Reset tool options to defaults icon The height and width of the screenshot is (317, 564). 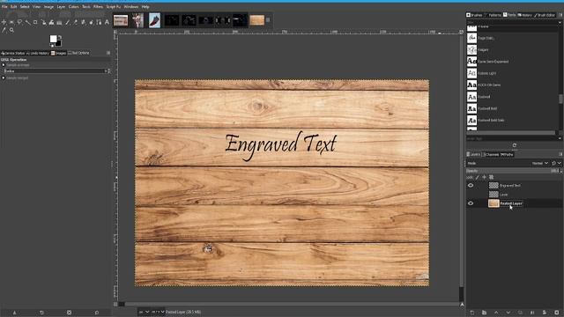pyautogui.click(x=97, y=313)
